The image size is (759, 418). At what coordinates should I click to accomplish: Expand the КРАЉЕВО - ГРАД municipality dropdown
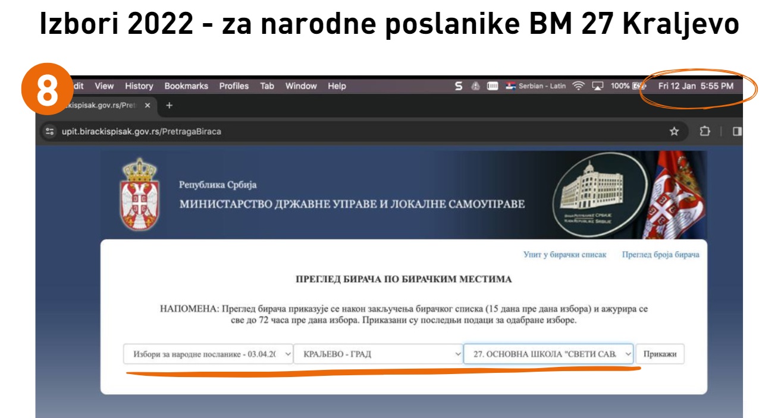[x=378, y=354]
